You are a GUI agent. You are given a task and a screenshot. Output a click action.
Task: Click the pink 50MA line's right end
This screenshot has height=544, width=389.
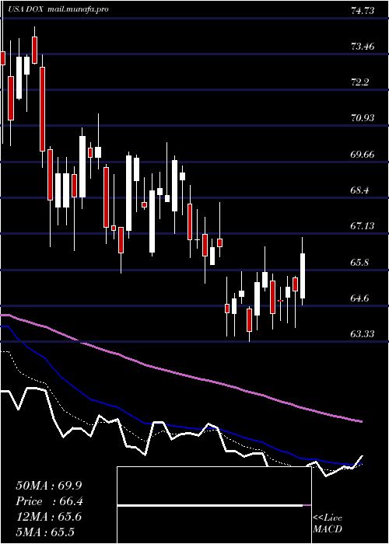click(x=360, y=421)
